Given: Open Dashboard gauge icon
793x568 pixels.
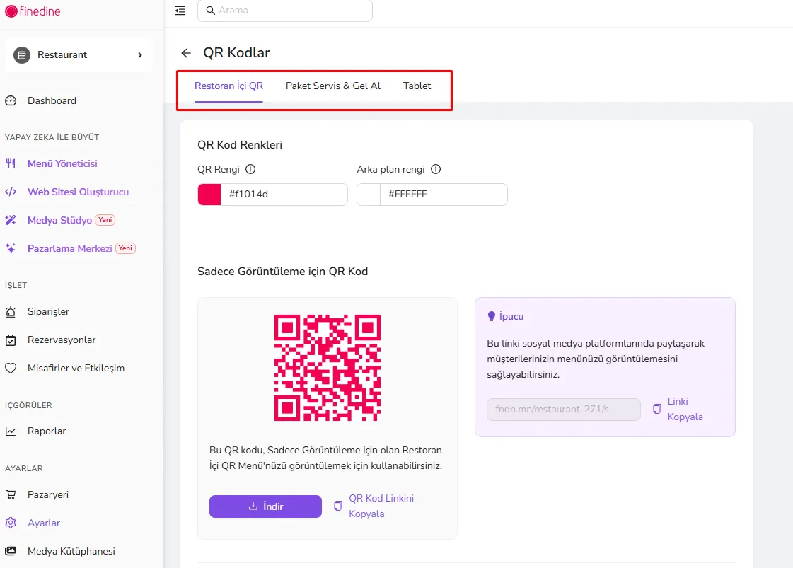Looking at the screenshot, I should (x=11, y=100).
